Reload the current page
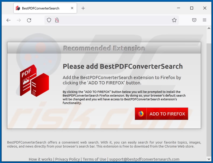The image size is (213, 163). click(x=29, y=20)
